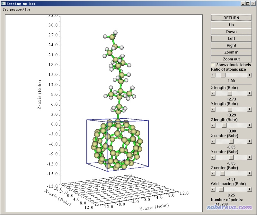Enable Show atomic labels checkbox
This screenshot has width=257, height=215.
213,65
